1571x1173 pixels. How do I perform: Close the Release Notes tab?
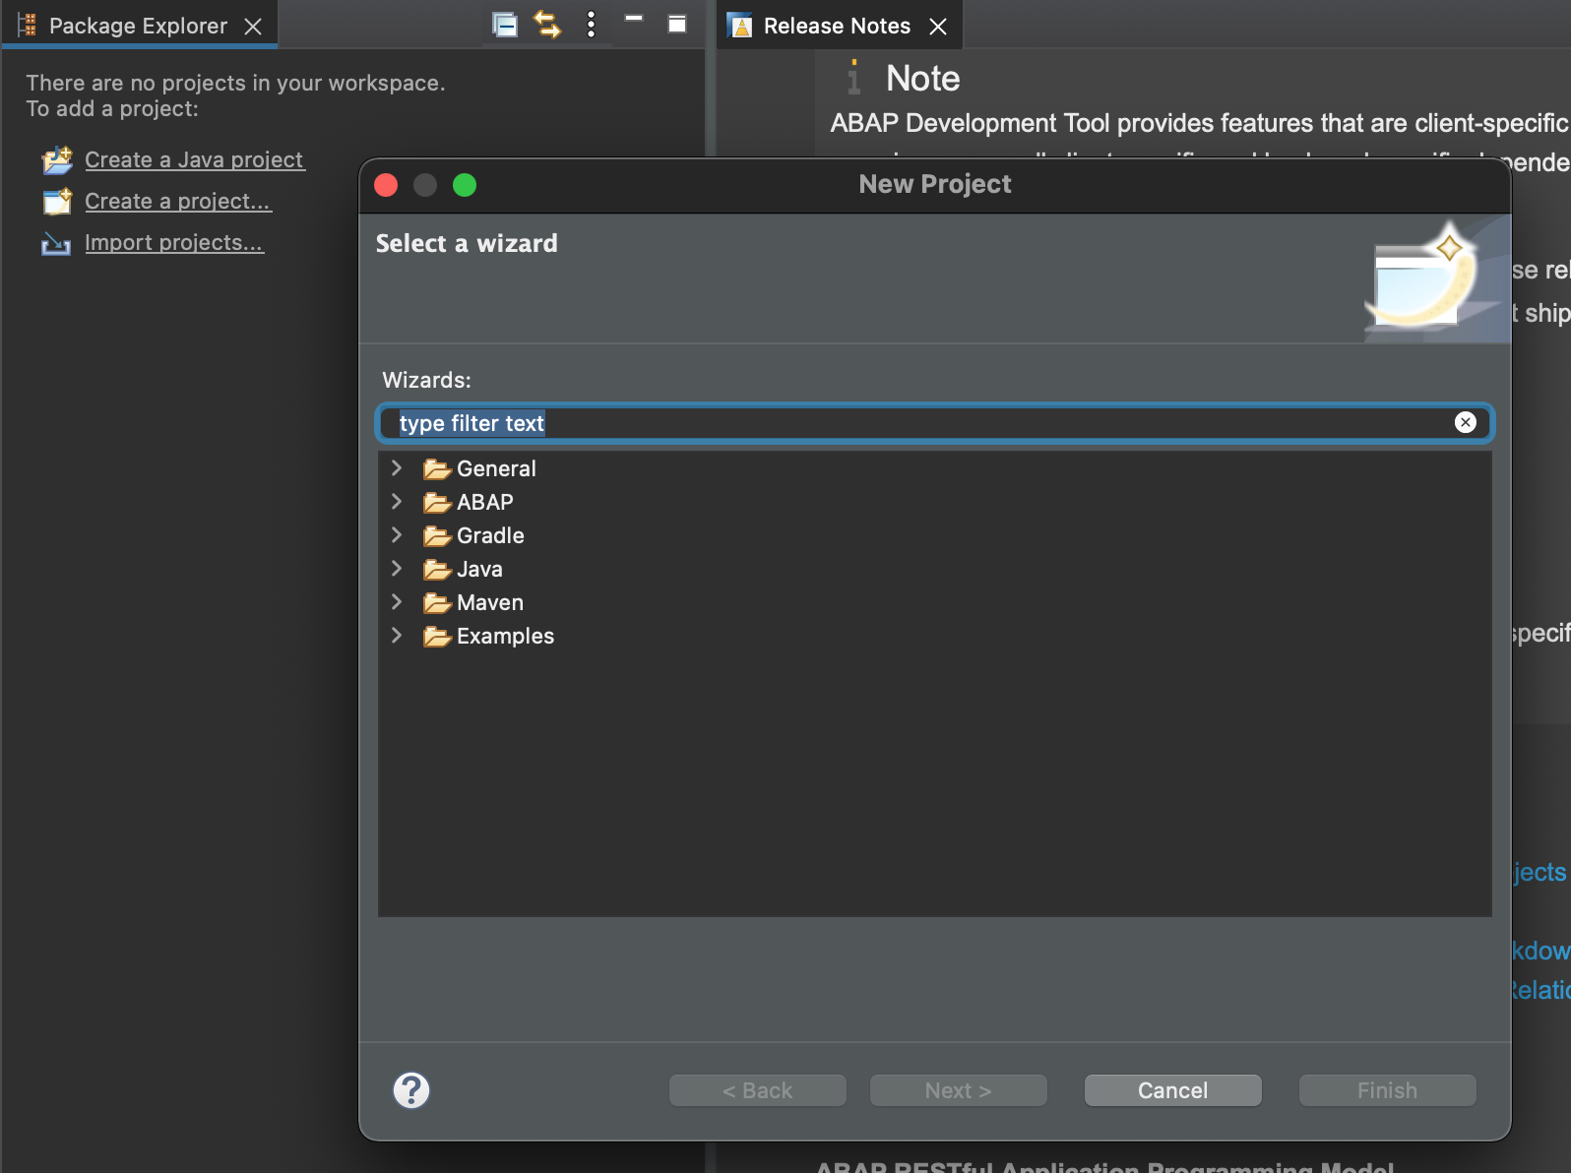tap(938, 27)
